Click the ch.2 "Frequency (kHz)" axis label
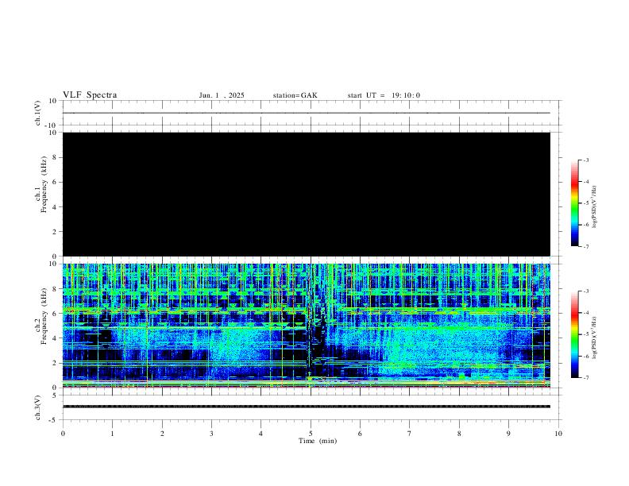The image size is (629, 486). point(44,316)
